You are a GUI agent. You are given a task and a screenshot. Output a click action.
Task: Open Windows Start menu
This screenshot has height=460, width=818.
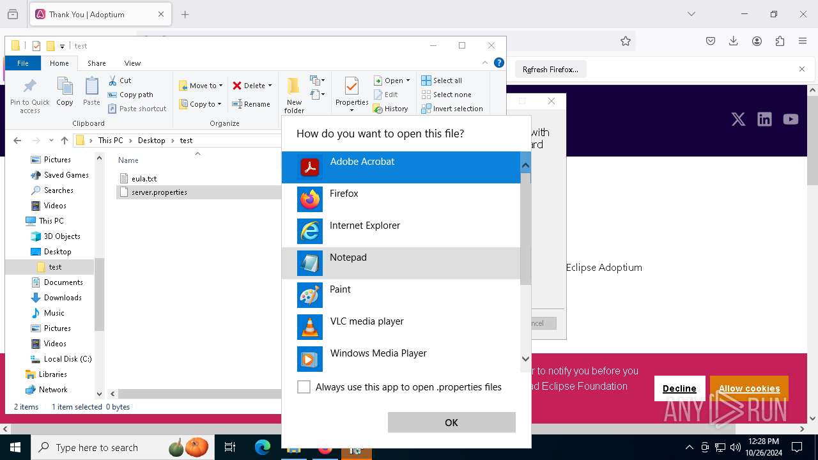(15, 448)
